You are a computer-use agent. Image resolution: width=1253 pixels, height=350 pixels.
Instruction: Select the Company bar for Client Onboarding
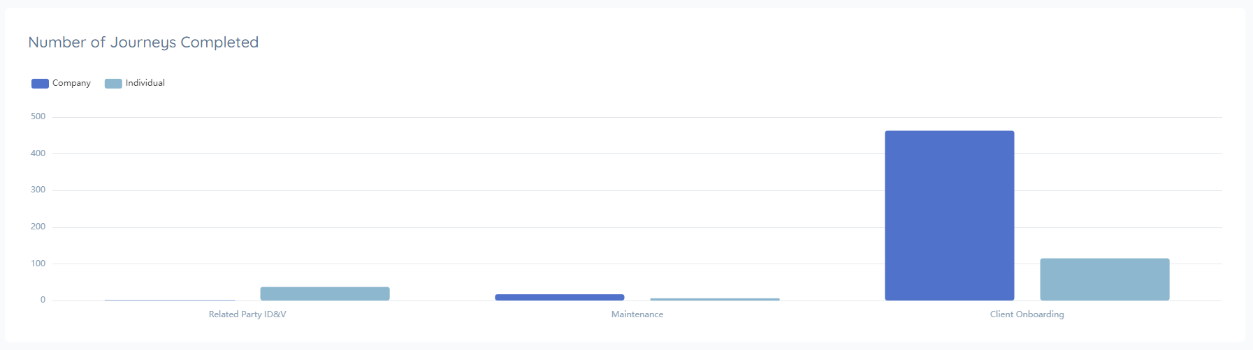[949, 215]
